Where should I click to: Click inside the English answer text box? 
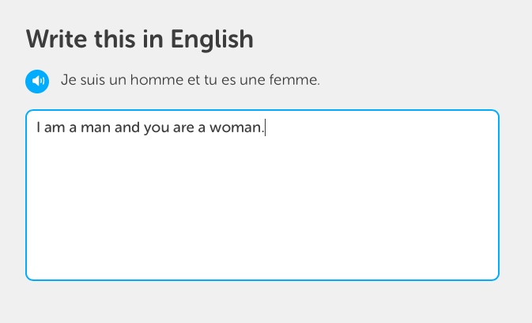pyautogui.click(x=262, y=195)
